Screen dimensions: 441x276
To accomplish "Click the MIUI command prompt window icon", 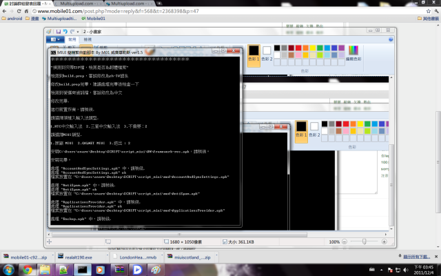I will coord(53,52).
